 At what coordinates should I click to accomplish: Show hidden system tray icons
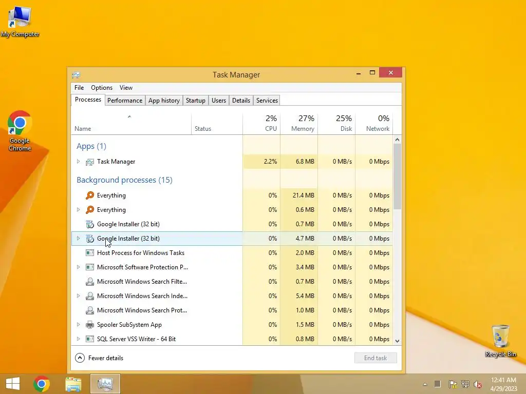click(425, 384)
